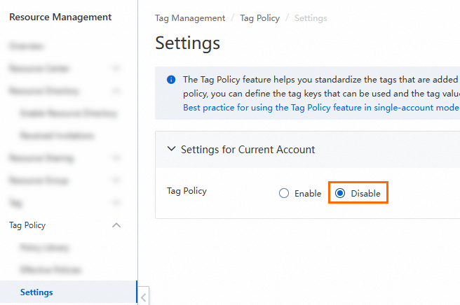Expand the Resource Sharing sidebar group
This screenshot has width=460, height=305.
point(117,158)
